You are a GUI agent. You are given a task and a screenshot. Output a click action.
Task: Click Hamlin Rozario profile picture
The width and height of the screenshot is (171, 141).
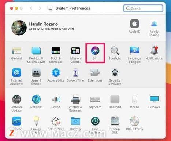19,28
